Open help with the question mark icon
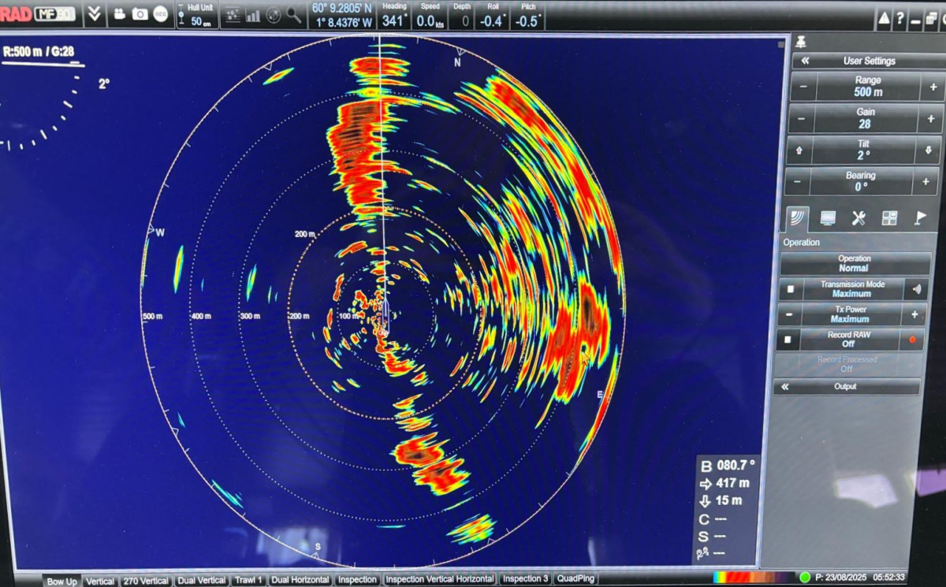The width and height of the screenshot is (946, 587). tap(899, 18)
